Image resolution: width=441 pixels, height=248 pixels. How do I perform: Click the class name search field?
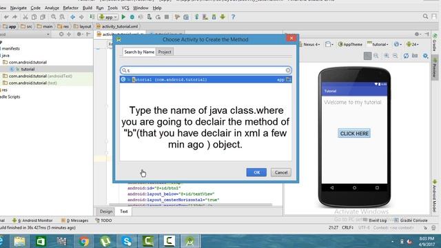[205, 70]
